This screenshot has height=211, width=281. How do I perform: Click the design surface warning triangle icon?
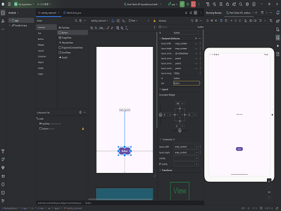tap(155, 21)
